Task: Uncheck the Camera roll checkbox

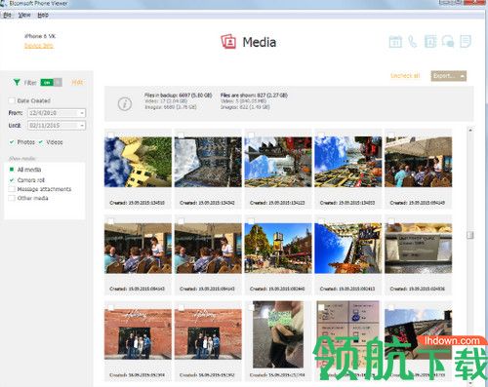Action: tap(12, 179)
